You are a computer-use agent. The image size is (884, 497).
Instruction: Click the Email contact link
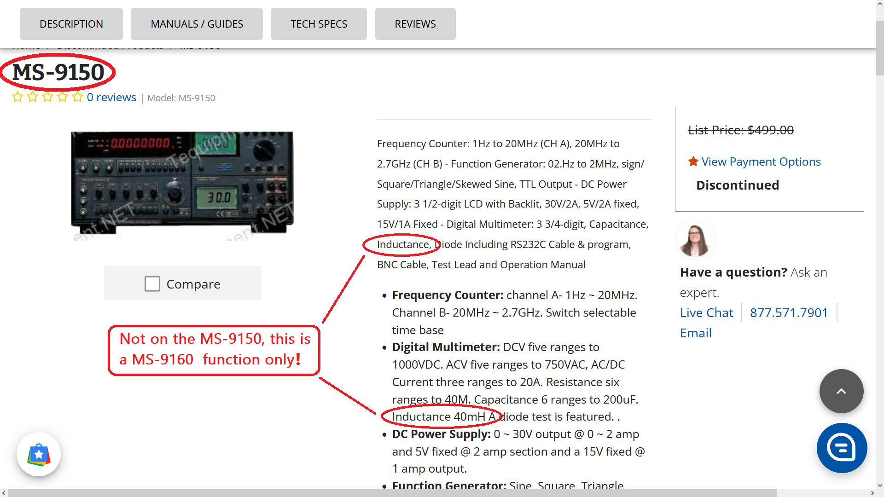[696, 333]
